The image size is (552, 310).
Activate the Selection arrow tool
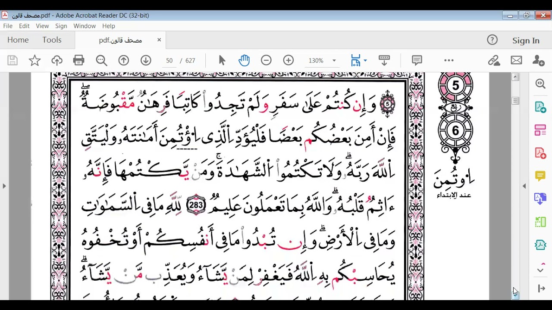tap(222, 60)
